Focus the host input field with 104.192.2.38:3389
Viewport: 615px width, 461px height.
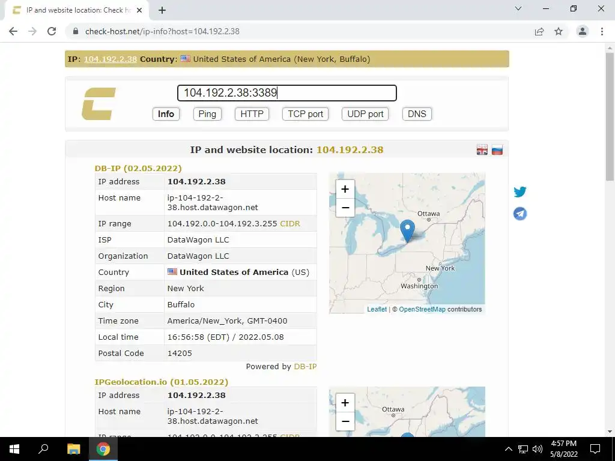point(287,93)
